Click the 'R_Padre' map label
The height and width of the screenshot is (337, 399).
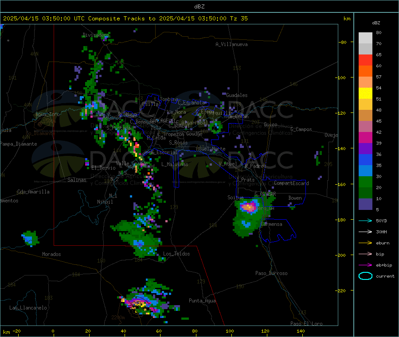254,166
